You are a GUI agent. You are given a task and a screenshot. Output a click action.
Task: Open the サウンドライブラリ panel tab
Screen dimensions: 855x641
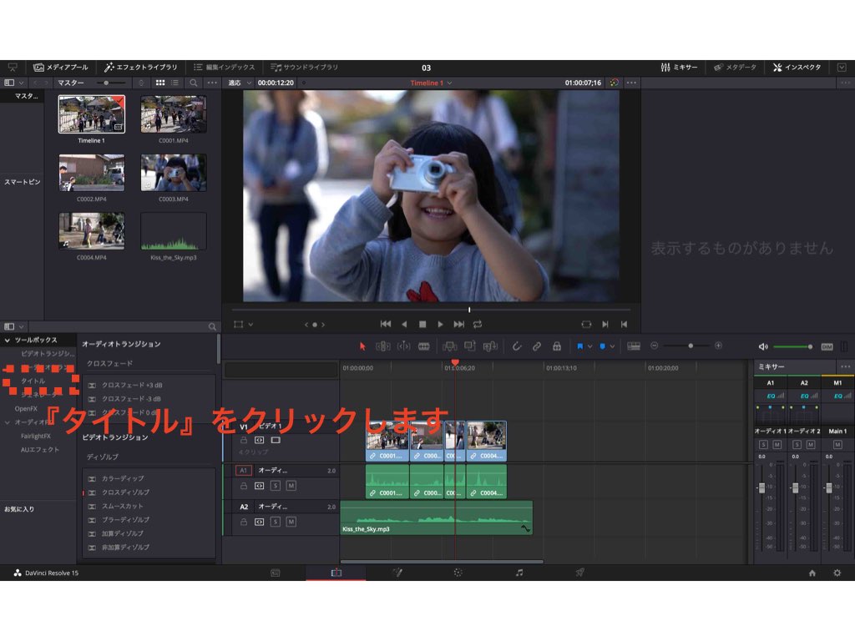coord(304,67)
